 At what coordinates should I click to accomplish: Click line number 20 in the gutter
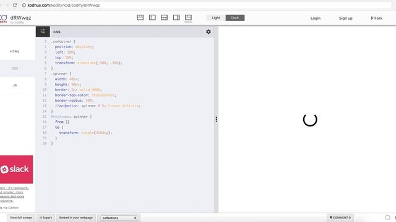[45, 143]
